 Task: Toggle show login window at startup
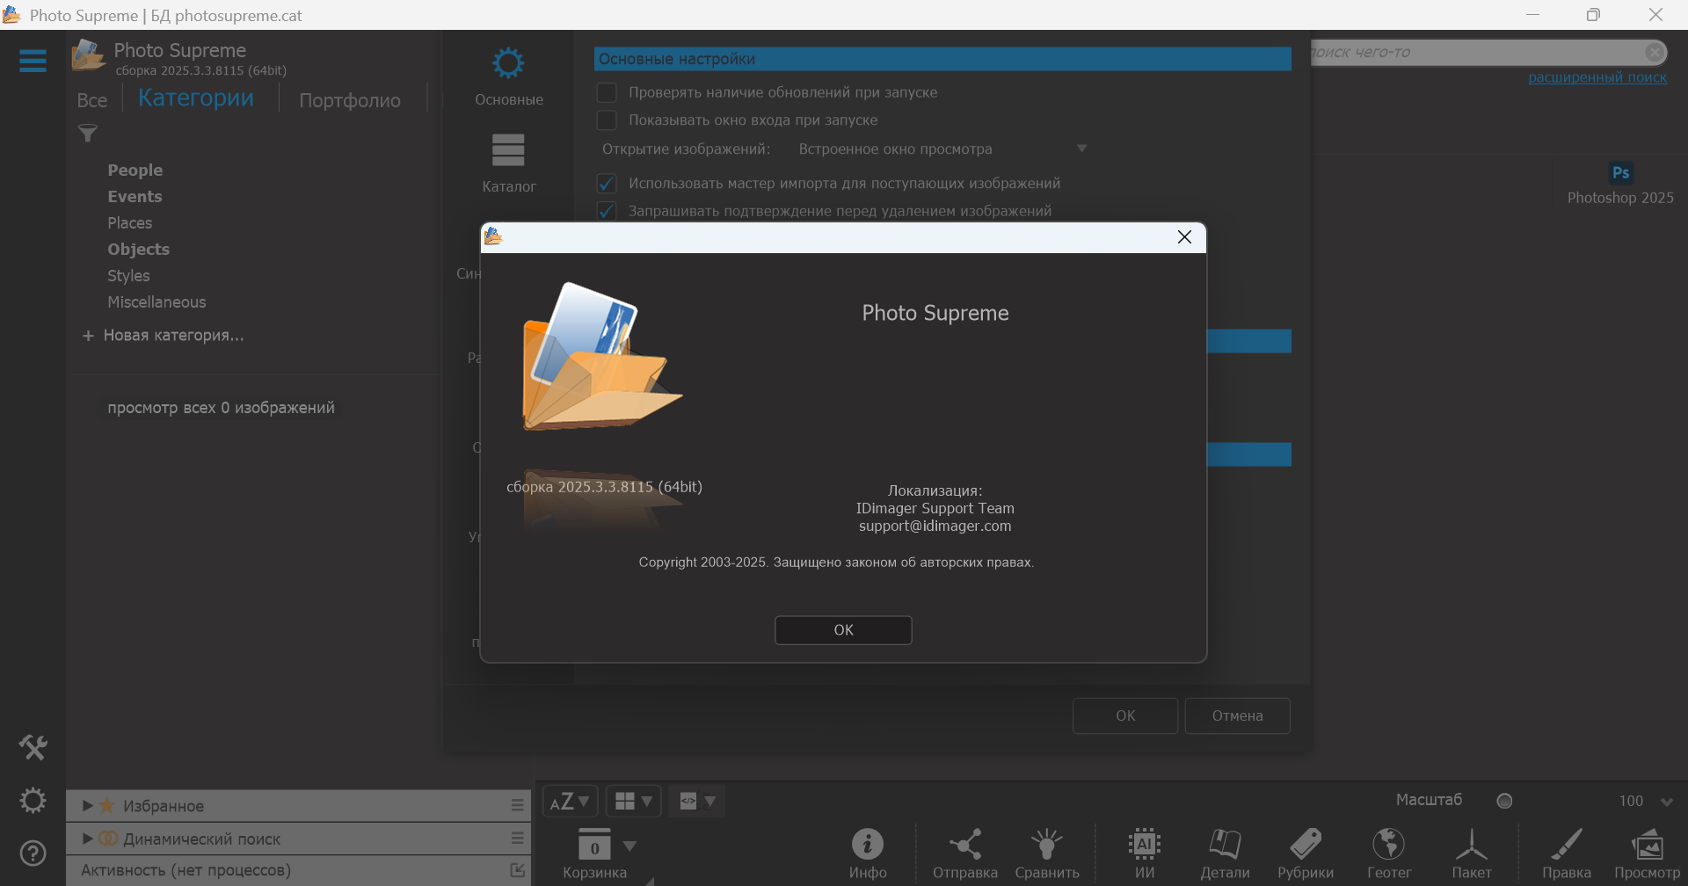tap(607, 120)
